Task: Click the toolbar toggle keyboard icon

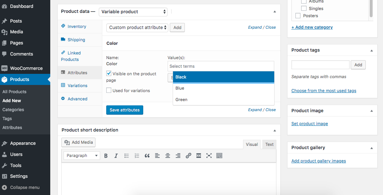Action: coord(219,156)
